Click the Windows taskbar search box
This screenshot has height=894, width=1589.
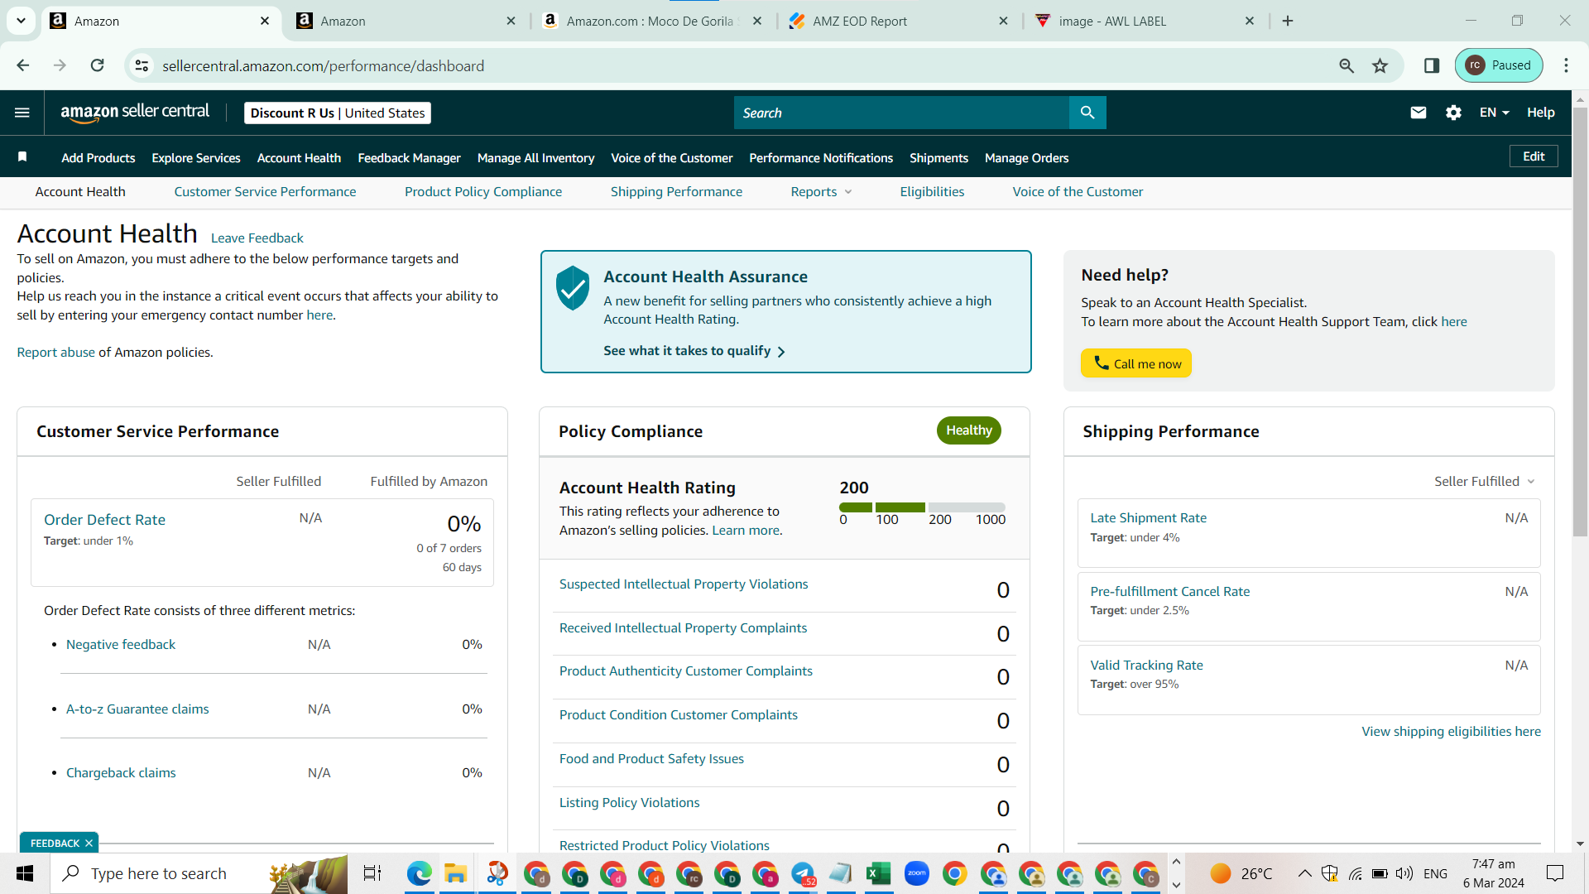[199, 873]
